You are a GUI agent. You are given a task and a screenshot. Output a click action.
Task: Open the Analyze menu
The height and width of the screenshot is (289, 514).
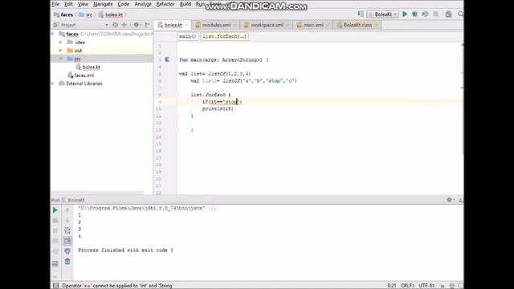[x=143, y=4]
